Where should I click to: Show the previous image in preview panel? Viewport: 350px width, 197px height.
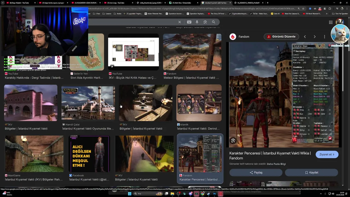pyautogui.click(x=305, y=37)
